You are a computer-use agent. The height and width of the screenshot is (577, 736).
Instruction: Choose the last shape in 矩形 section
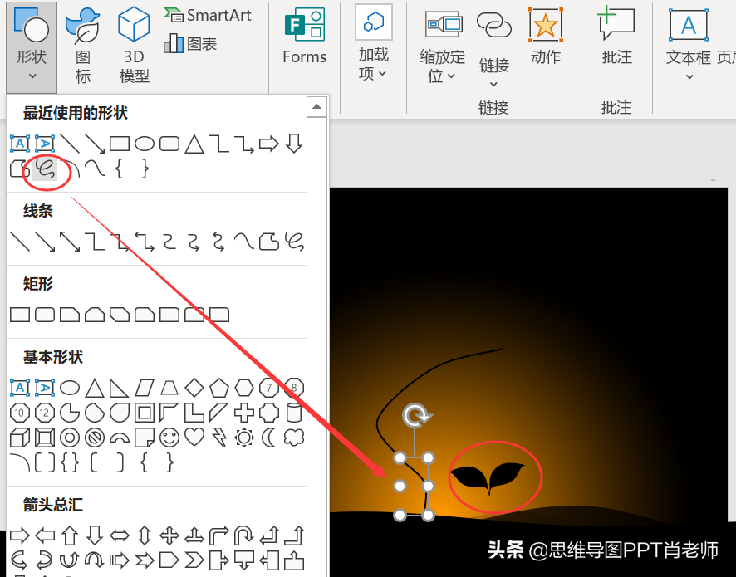[218, 315]
